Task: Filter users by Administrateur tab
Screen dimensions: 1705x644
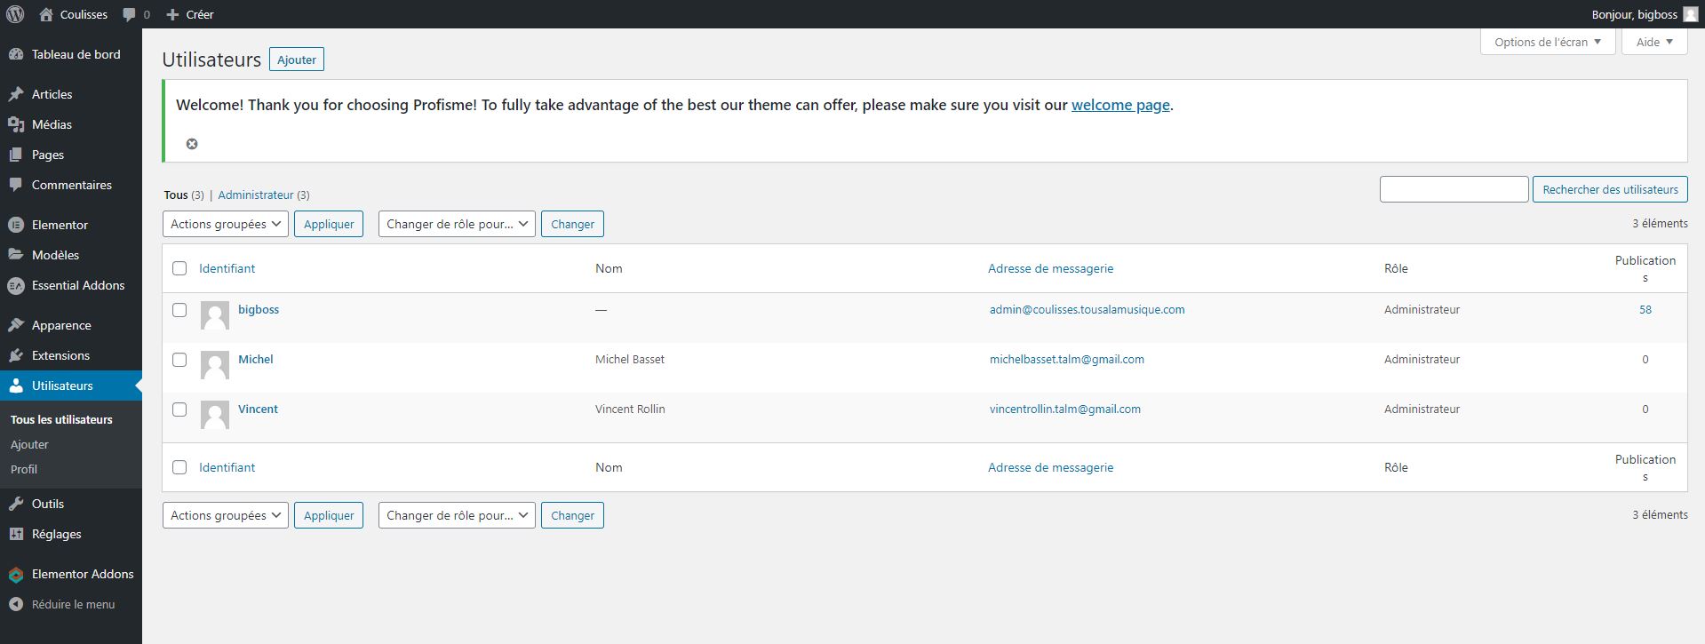Action: 256,195
